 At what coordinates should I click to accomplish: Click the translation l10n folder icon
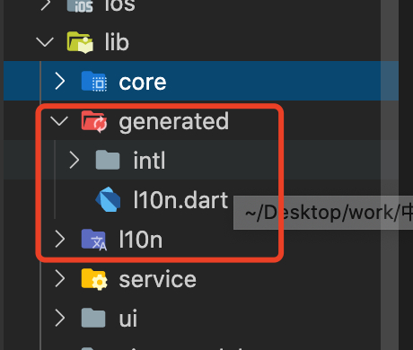[94, 240]
